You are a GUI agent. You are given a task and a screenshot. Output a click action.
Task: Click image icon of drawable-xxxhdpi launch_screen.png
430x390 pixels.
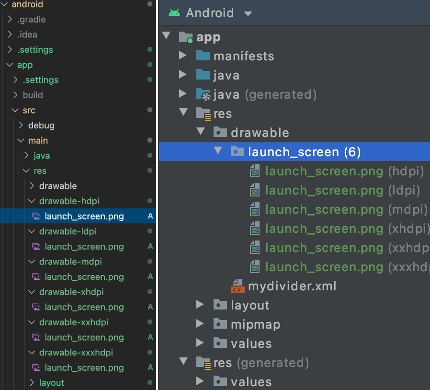coord(36,367)
